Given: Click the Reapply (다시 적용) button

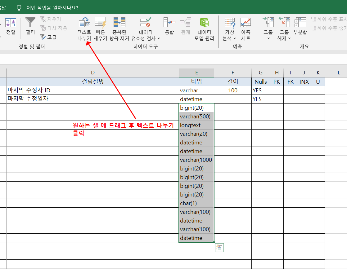Looking at the screenshot, I should tap(54, 28).
